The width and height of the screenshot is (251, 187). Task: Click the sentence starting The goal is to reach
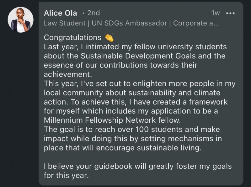click(x=133, y=139)
